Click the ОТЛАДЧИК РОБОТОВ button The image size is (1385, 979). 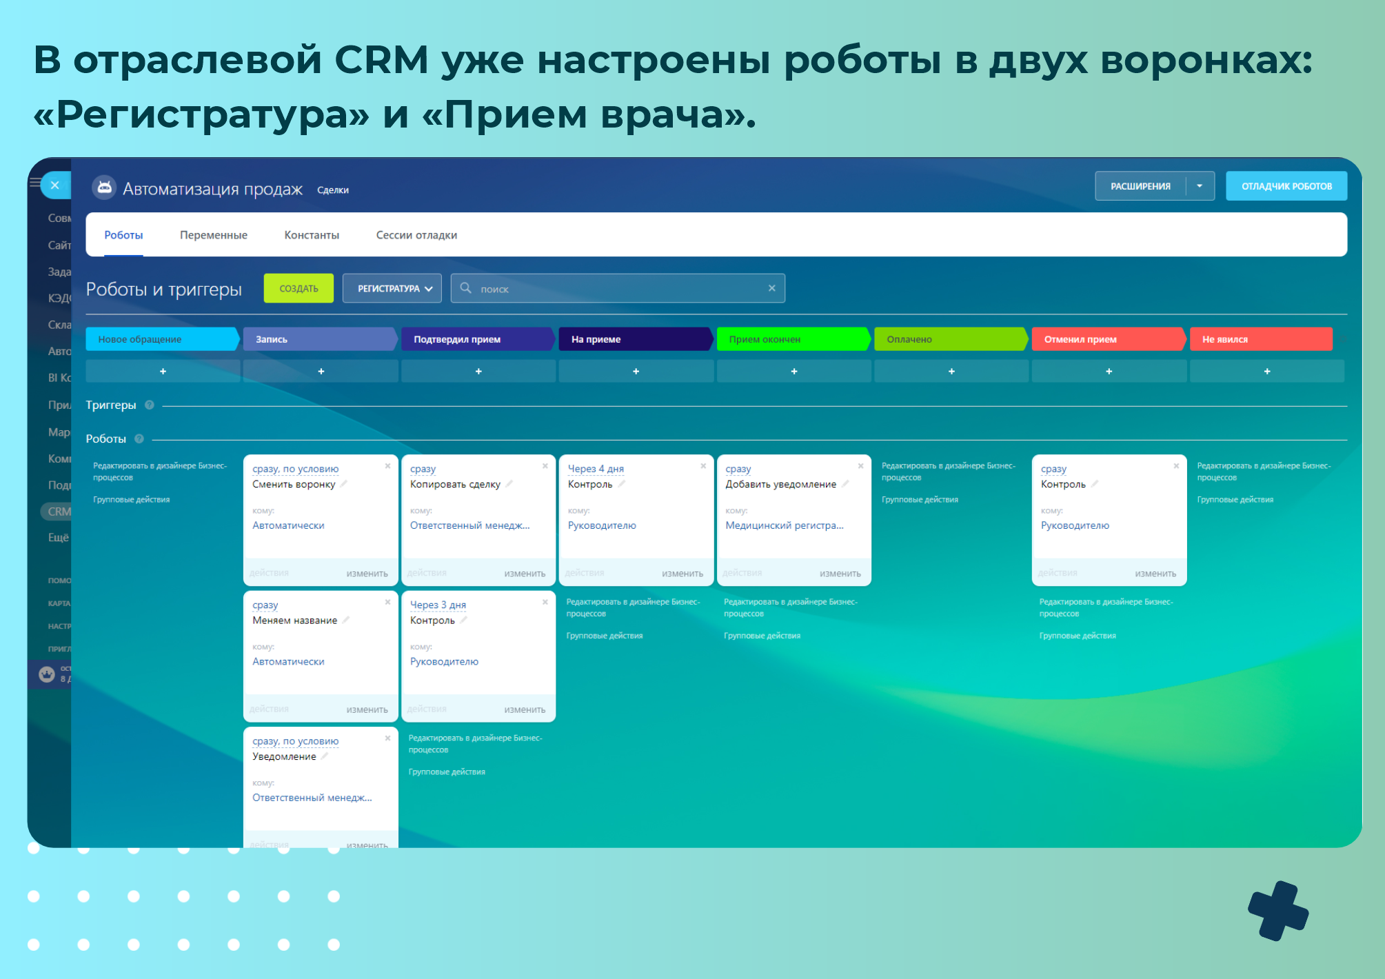click(1286, 186)
